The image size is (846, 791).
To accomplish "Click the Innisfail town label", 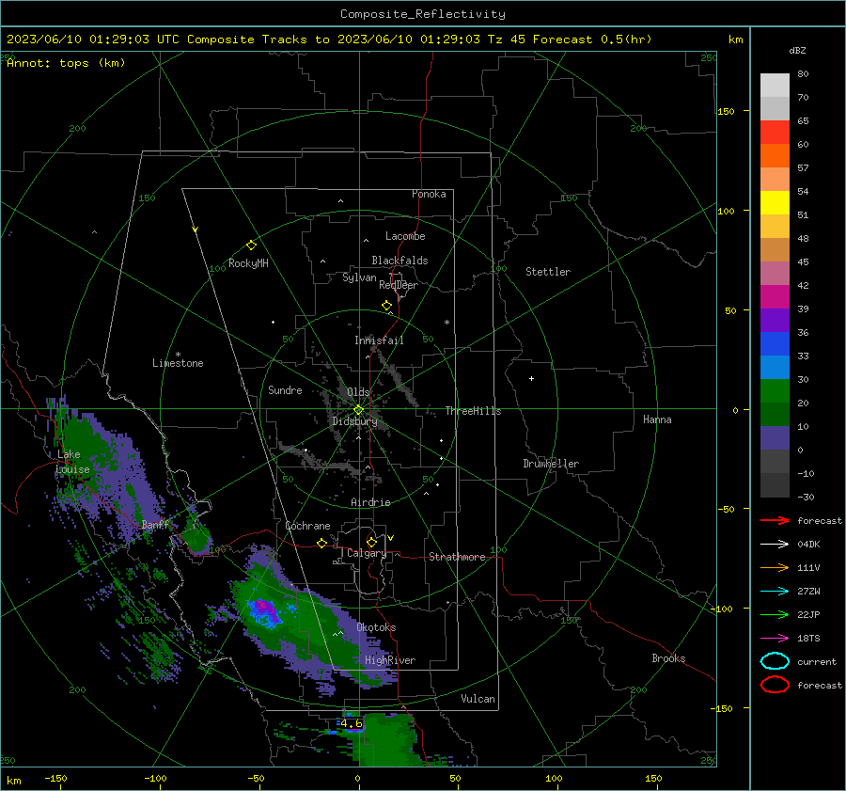I will (x=379, y=340).
